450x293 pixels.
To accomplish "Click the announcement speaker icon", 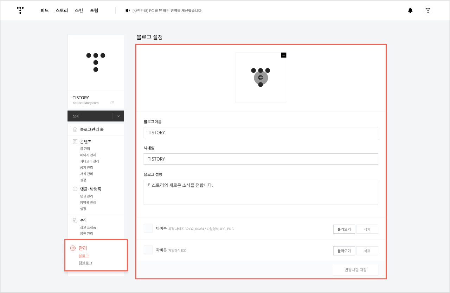I will pyautogui.click(x=128, y=11).
